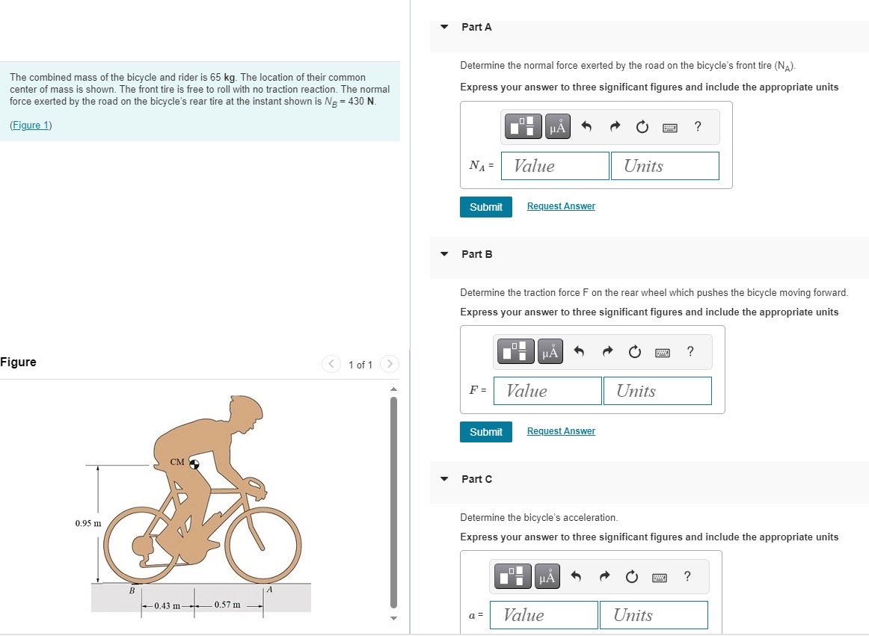This screenshot has width=869, height=636.
Task: Click the keyboard shortcuts icon in Part B
Action: (x=662, y=352)
